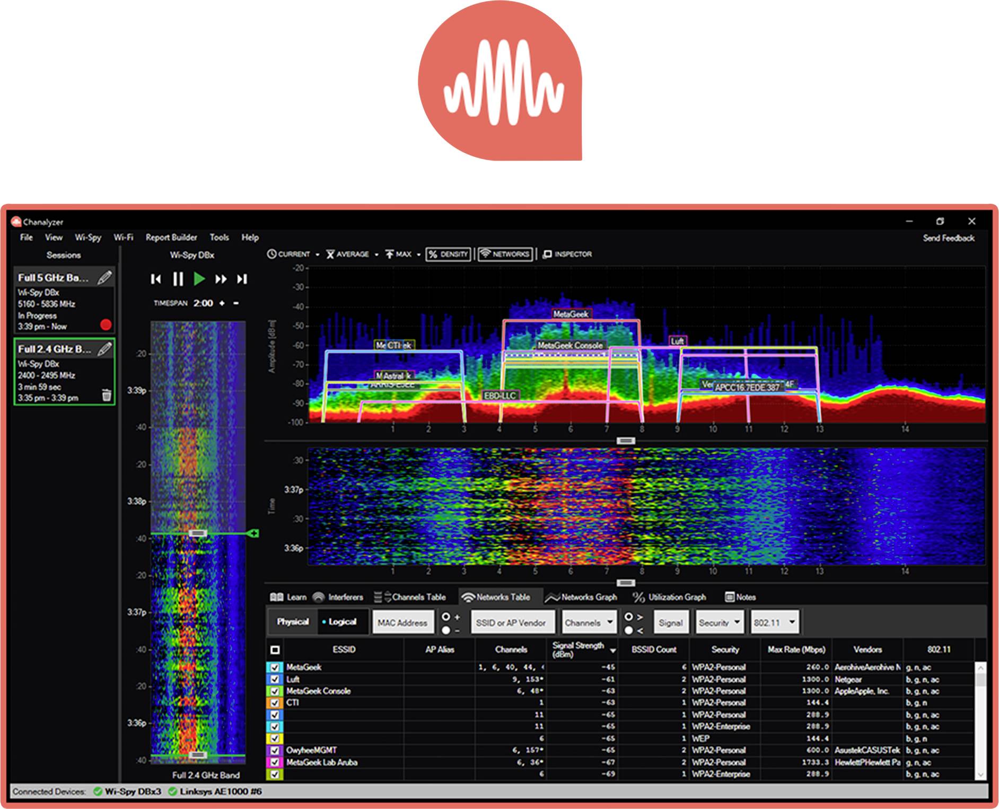The height and width of the screenshot is (809, 999).
Task: Click the Average trace hourglass icon
Action: click(330, 254)
